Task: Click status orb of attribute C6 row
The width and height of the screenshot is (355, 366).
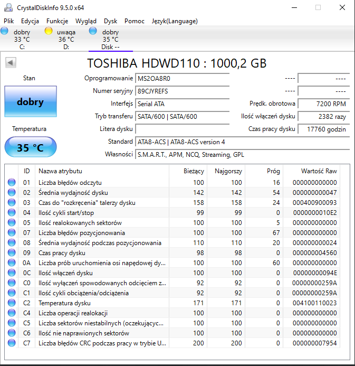Action: click(12, 333)
